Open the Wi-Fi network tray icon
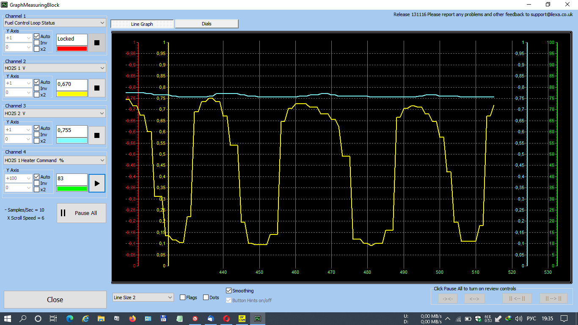The height and width of the screenshot is (325, 578). [x=459, y=319]
